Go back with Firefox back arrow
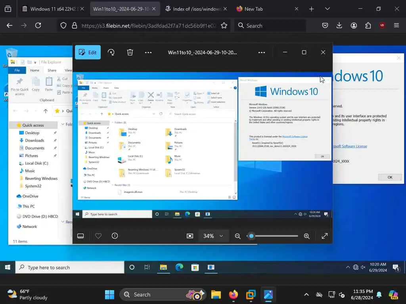 pyautogui.click(x=10, y=26)
